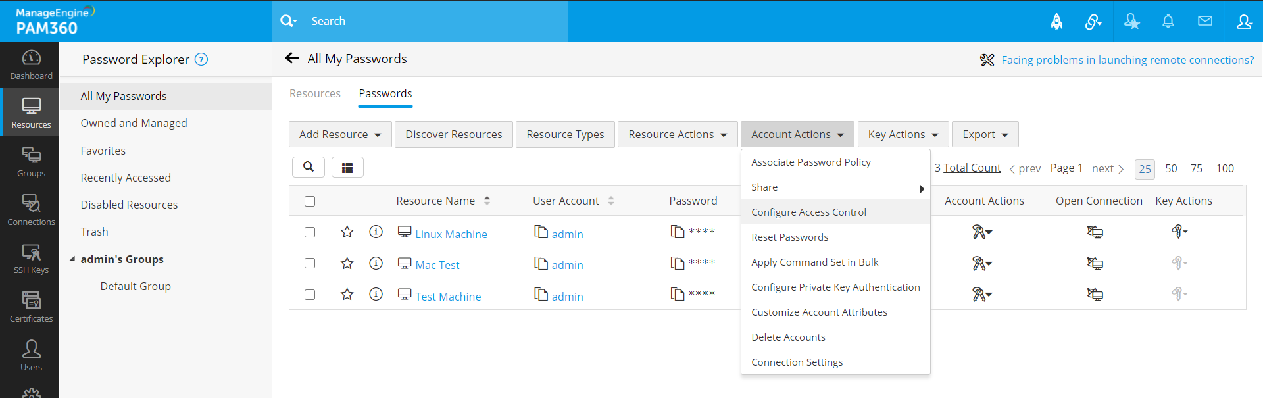Screen dimensions: 1263x398
Task: Open the Test Machine resource link
Action: [x=448, y=297]
